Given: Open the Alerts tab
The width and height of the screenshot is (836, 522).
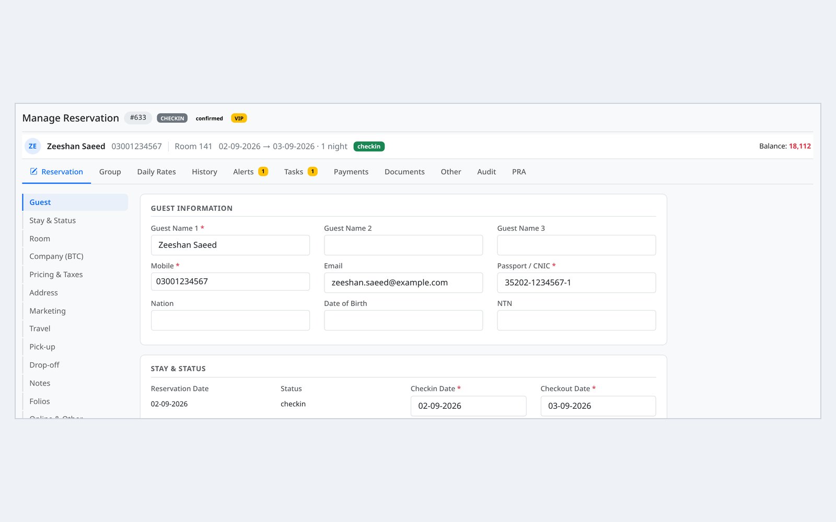Looking at the screenshot, I should 250,172.
